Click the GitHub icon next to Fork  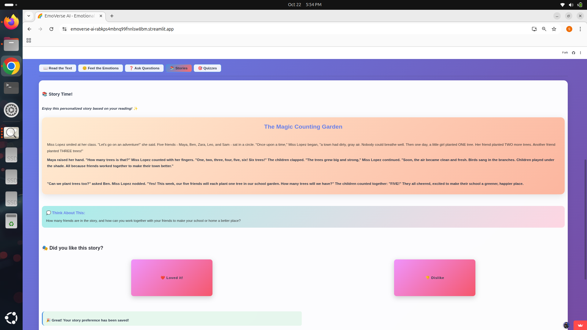pos(574,53)
